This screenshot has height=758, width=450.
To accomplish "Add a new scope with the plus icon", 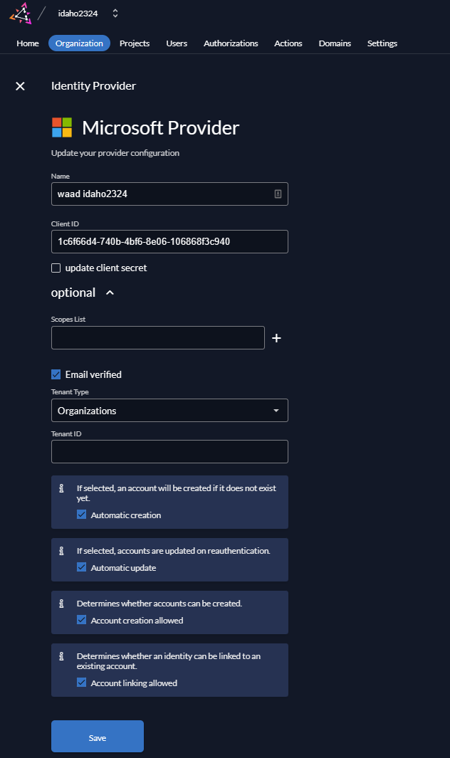I will (x=276, y=338).
